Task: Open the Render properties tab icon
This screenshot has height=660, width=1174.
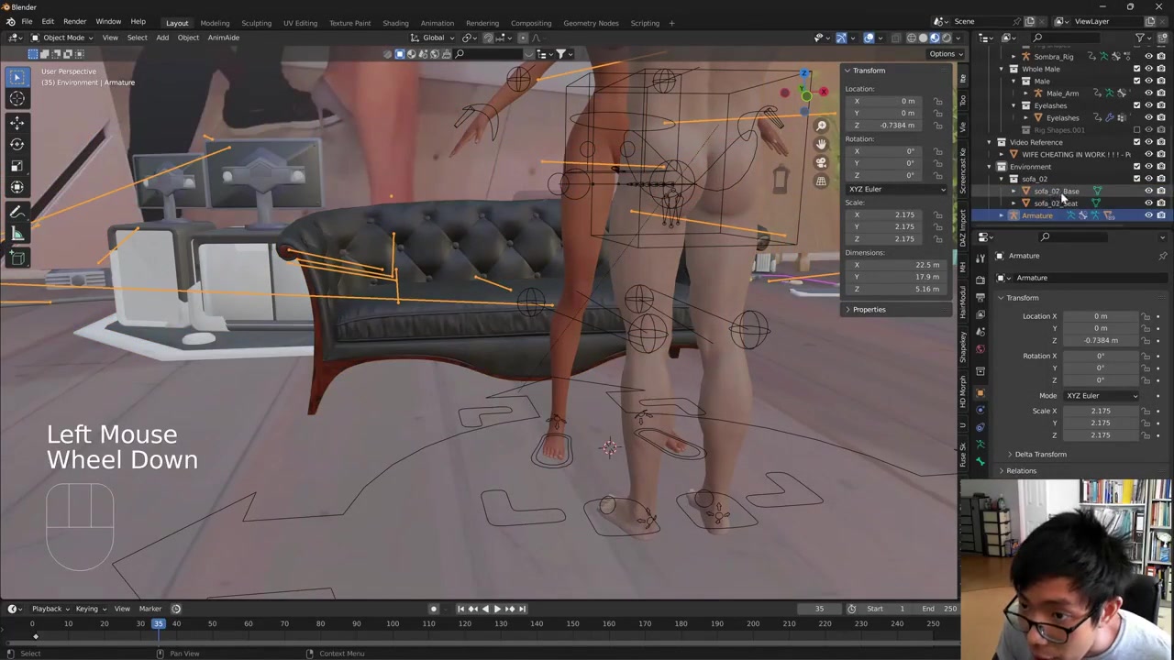Action: pyautogui.click(x=980, y=279)
